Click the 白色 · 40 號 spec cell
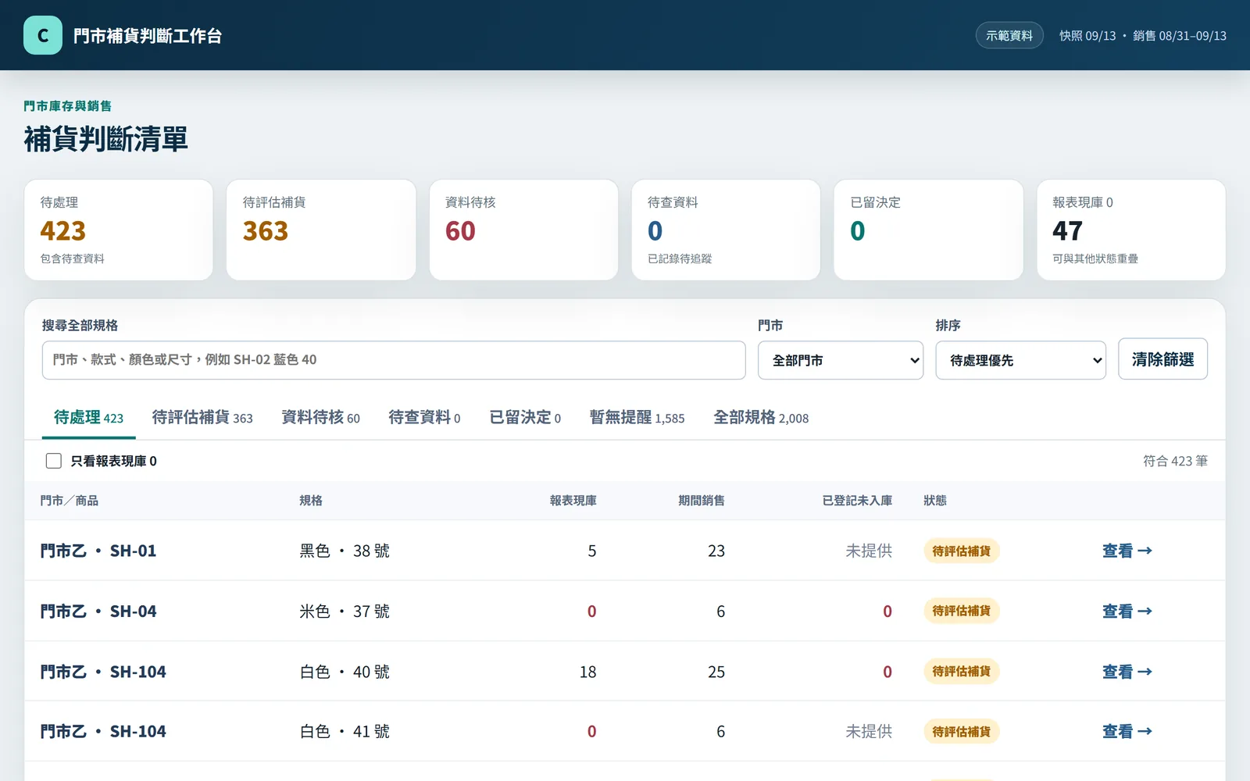This screenshot has width=1250, height=781. (345, 672)
